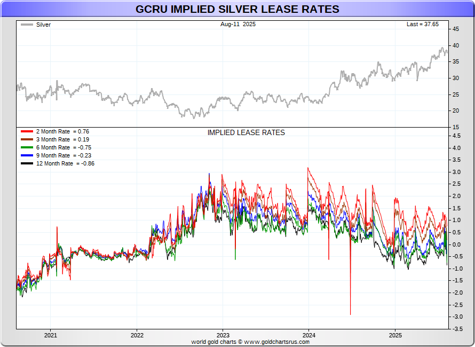
Task: Click the IMPLIED LEASE RATES subtitle
Action: (x=246, y=132)
